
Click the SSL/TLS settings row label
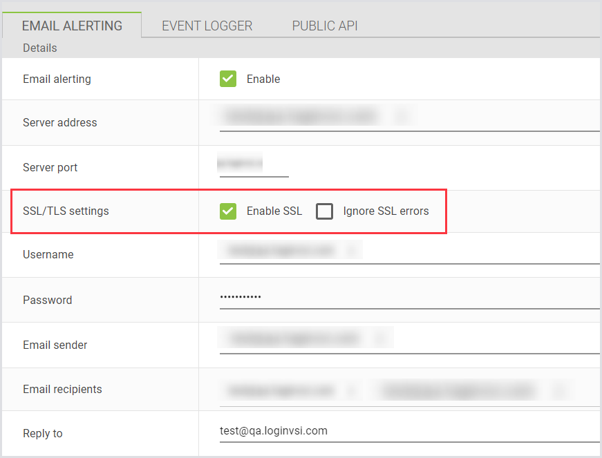click(x=66, y=211)
